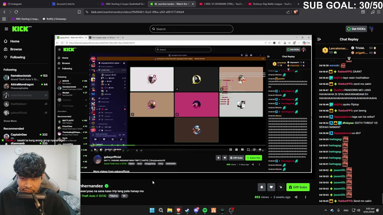
Task: Click the notification bell under outer video
Action: click(x=262, y=187)
